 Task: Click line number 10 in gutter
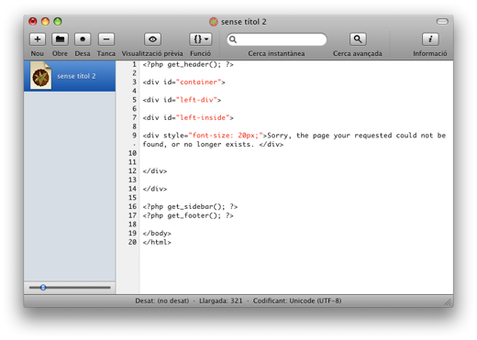(132, 153)
